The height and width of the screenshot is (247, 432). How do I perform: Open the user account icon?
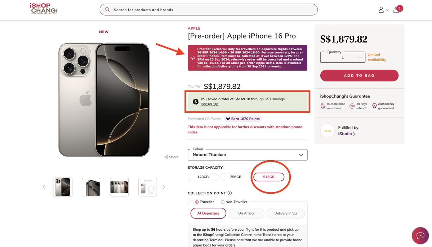point(381,10)
